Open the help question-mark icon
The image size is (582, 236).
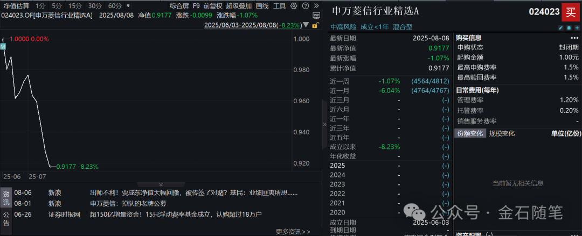(x=305, y=5)
